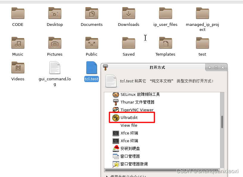Close the 打开方式 dialog
The height and width of the screenshot is (177, 243).
(x=223, y=68)
